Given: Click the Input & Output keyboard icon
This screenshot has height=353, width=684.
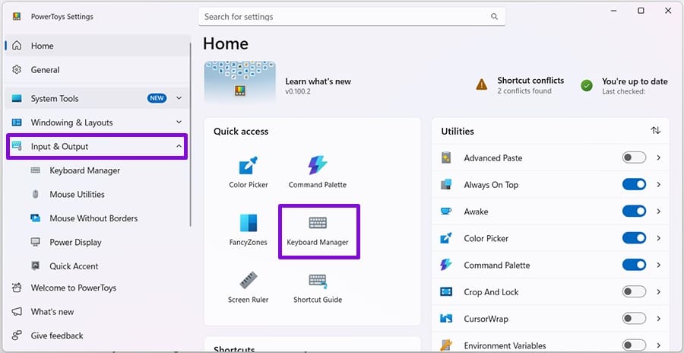Looking at the screenshot, I should 17,146.
